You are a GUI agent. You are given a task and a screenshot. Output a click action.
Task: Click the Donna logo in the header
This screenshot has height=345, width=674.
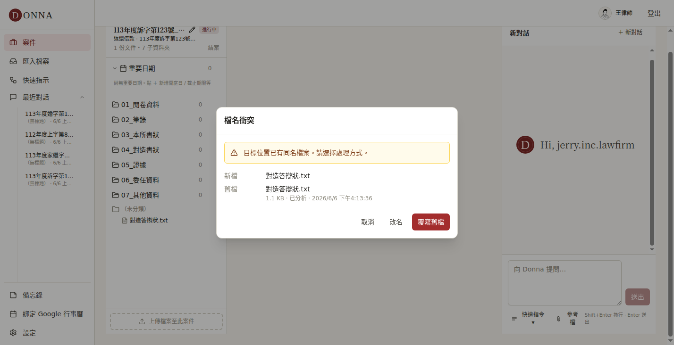[x=31, y=15]
